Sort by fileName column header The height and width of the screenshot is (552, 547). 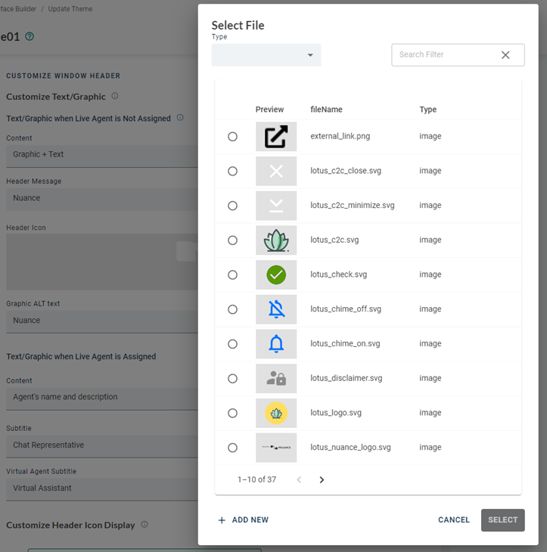coord(325,110)
